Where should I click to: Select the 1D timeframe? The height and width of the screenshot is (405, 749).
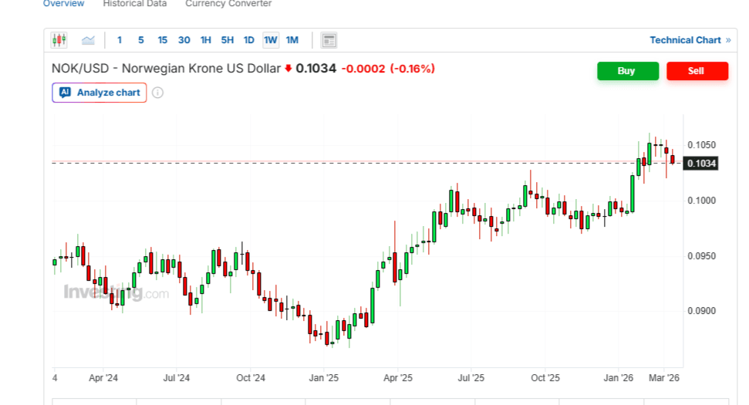click(249, 40)
